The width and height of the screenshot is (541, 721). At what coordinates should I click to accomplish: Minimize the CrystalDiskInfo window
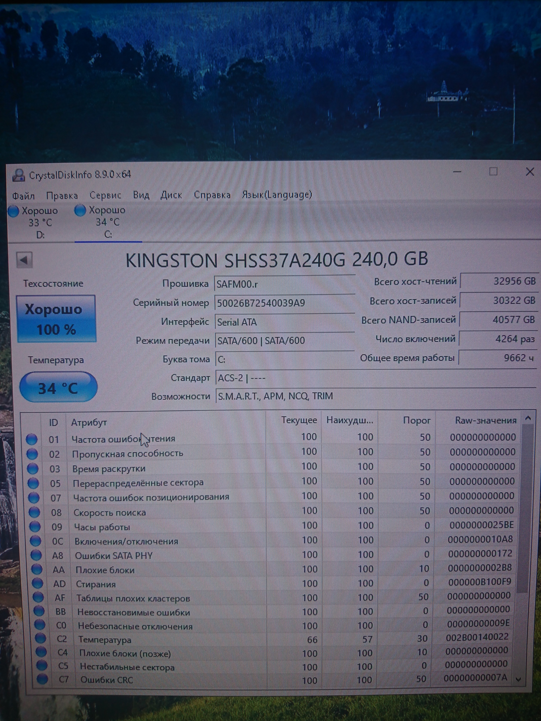pos(457,172)
